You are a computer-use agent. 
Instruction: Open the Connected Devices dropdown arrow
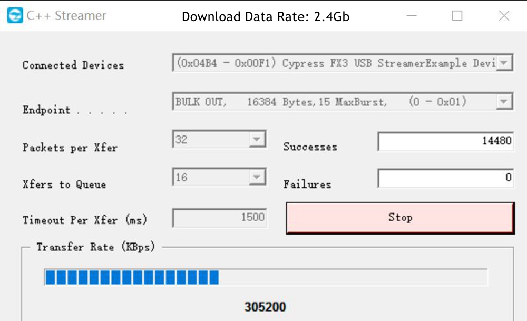coord(504,63)
